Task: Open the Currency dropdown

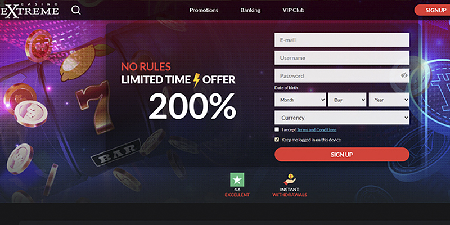Action: 342,118
